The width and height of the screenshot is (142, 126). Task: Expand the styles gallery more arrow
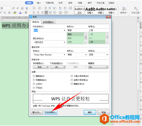point(118,13)
